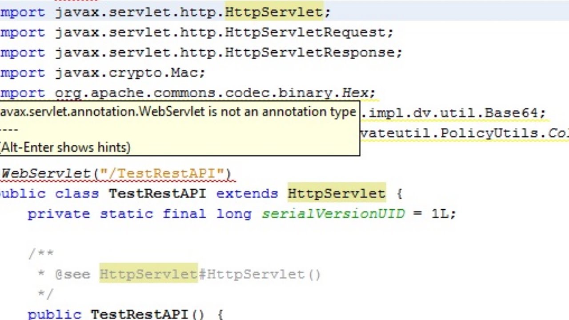
Task: Click the serialVersionUID field name
Action: click(333, 214)
